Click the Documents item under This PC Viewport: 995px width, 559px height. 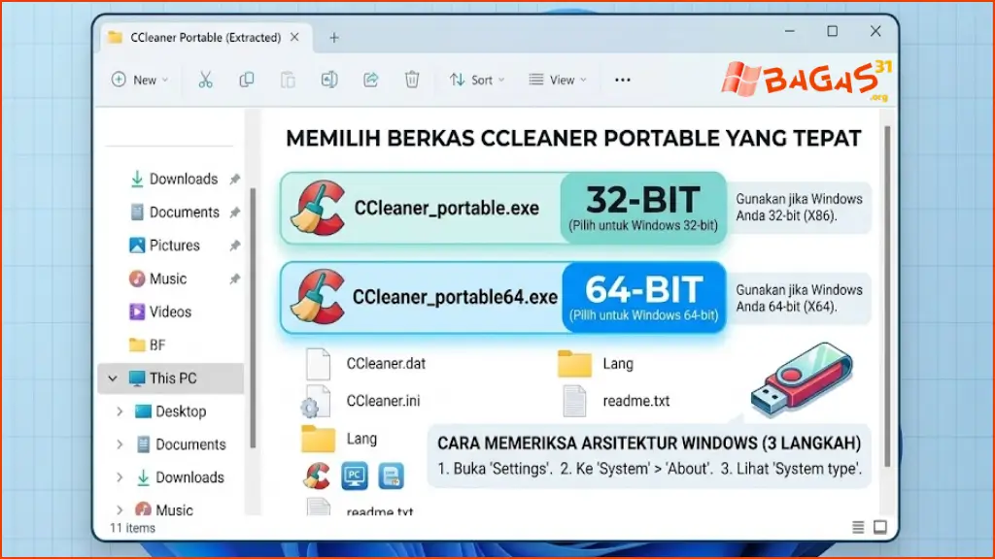pos(181,444)
